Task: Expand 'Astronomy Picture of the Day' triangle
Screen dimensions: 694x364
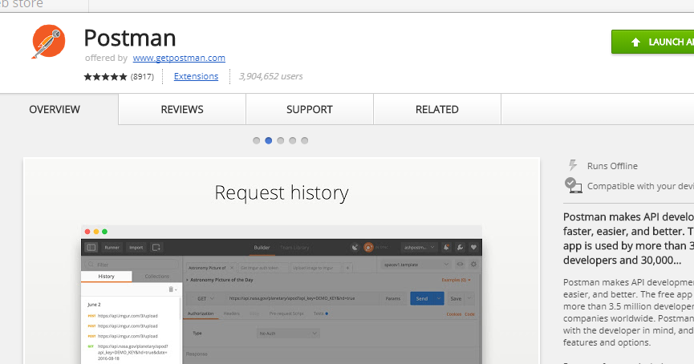Action: tap(187, 280)
